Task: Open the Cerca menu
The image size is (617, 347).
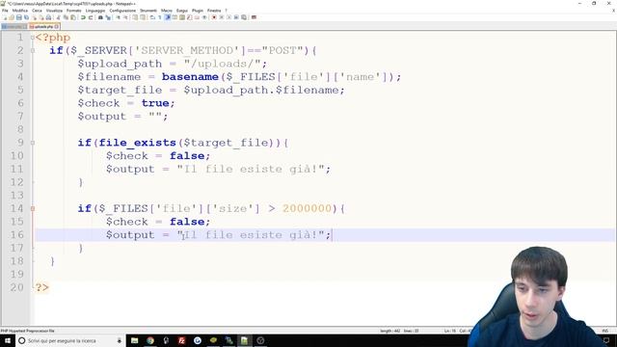Action: 37,11
